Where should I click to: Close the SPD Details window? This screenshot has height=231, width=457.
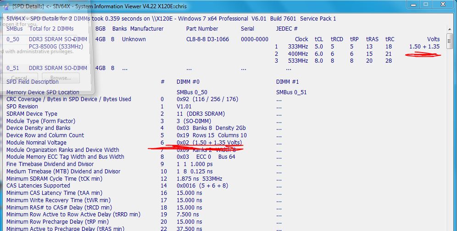tap(443, 5)
